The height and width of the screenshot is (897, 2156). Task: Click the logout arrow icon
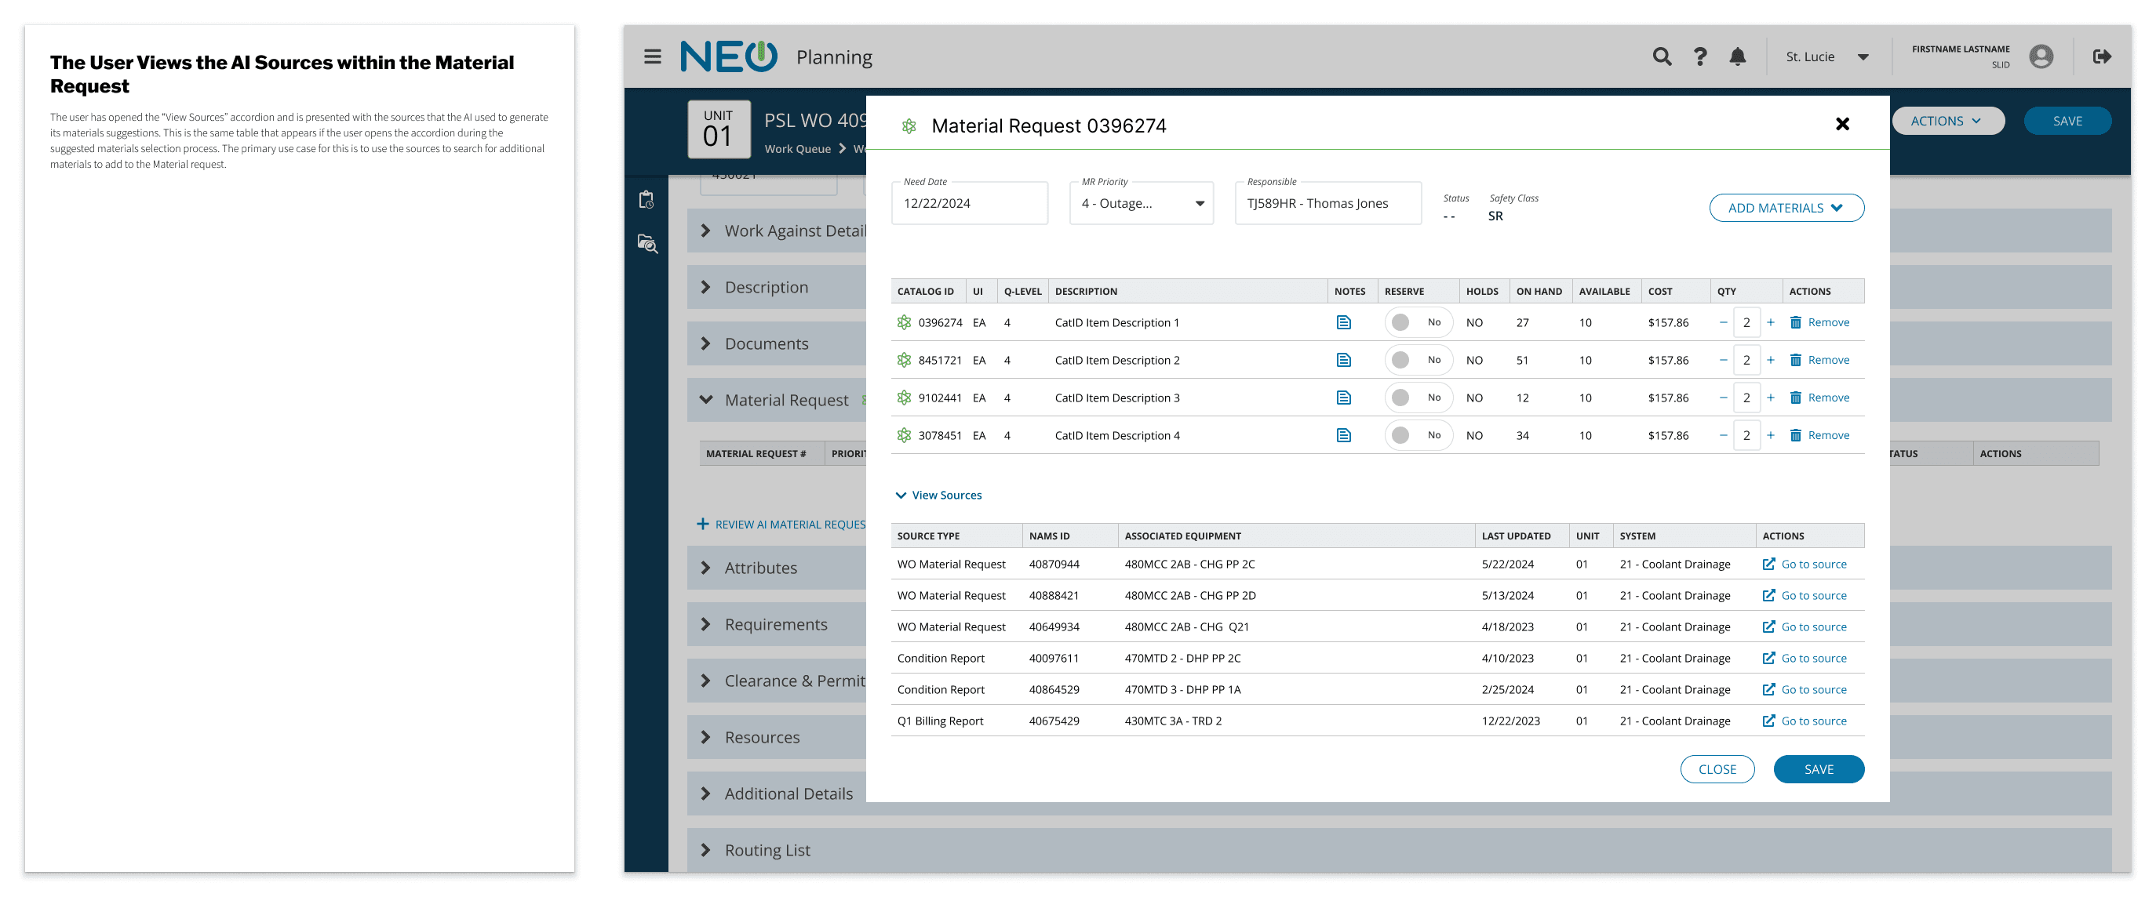click(2102, 57)
